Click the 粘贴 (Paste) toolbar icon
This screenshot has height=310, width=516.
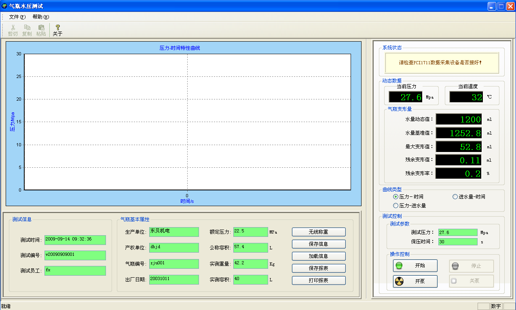click(x=41, y=30)
